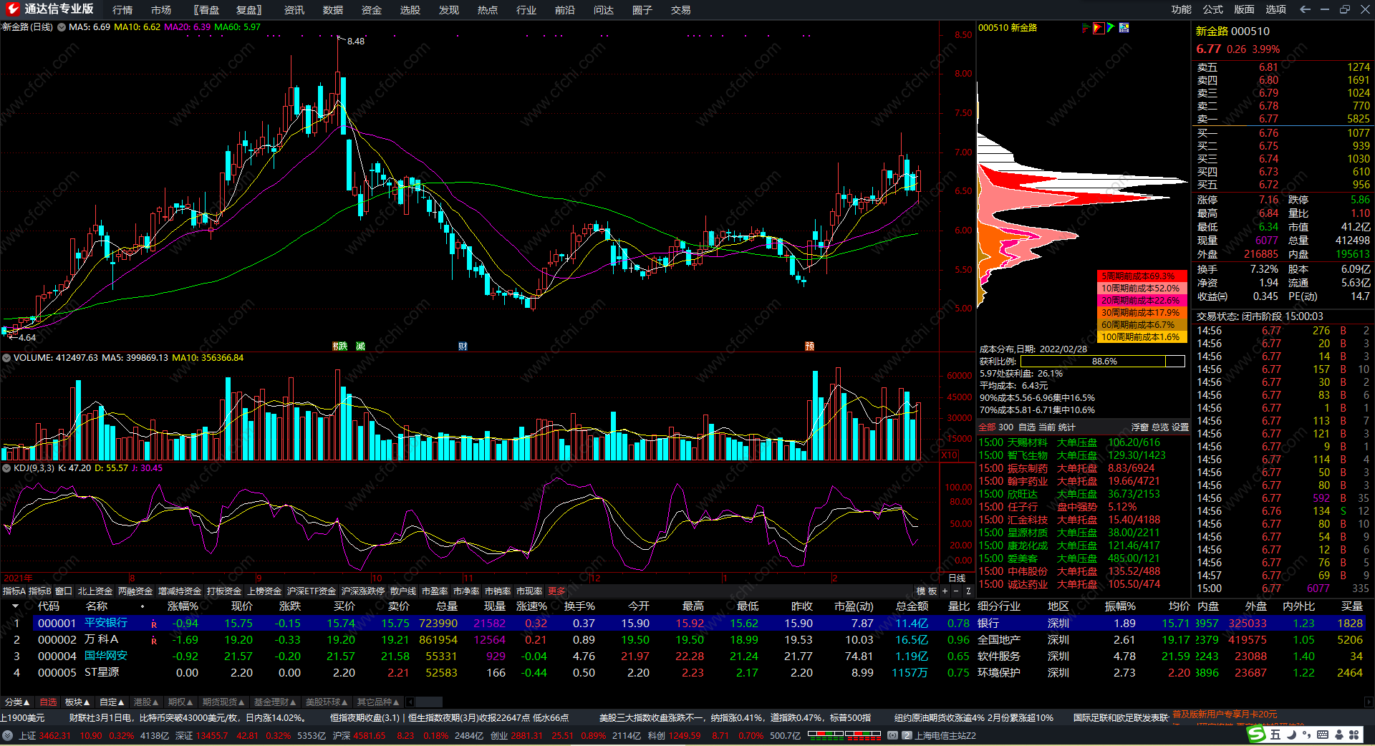Image resolution: width=1375 pixels, height=746 pixels.
Task: Click the Z icon right of the minus icon
Action: coord(968,591)
